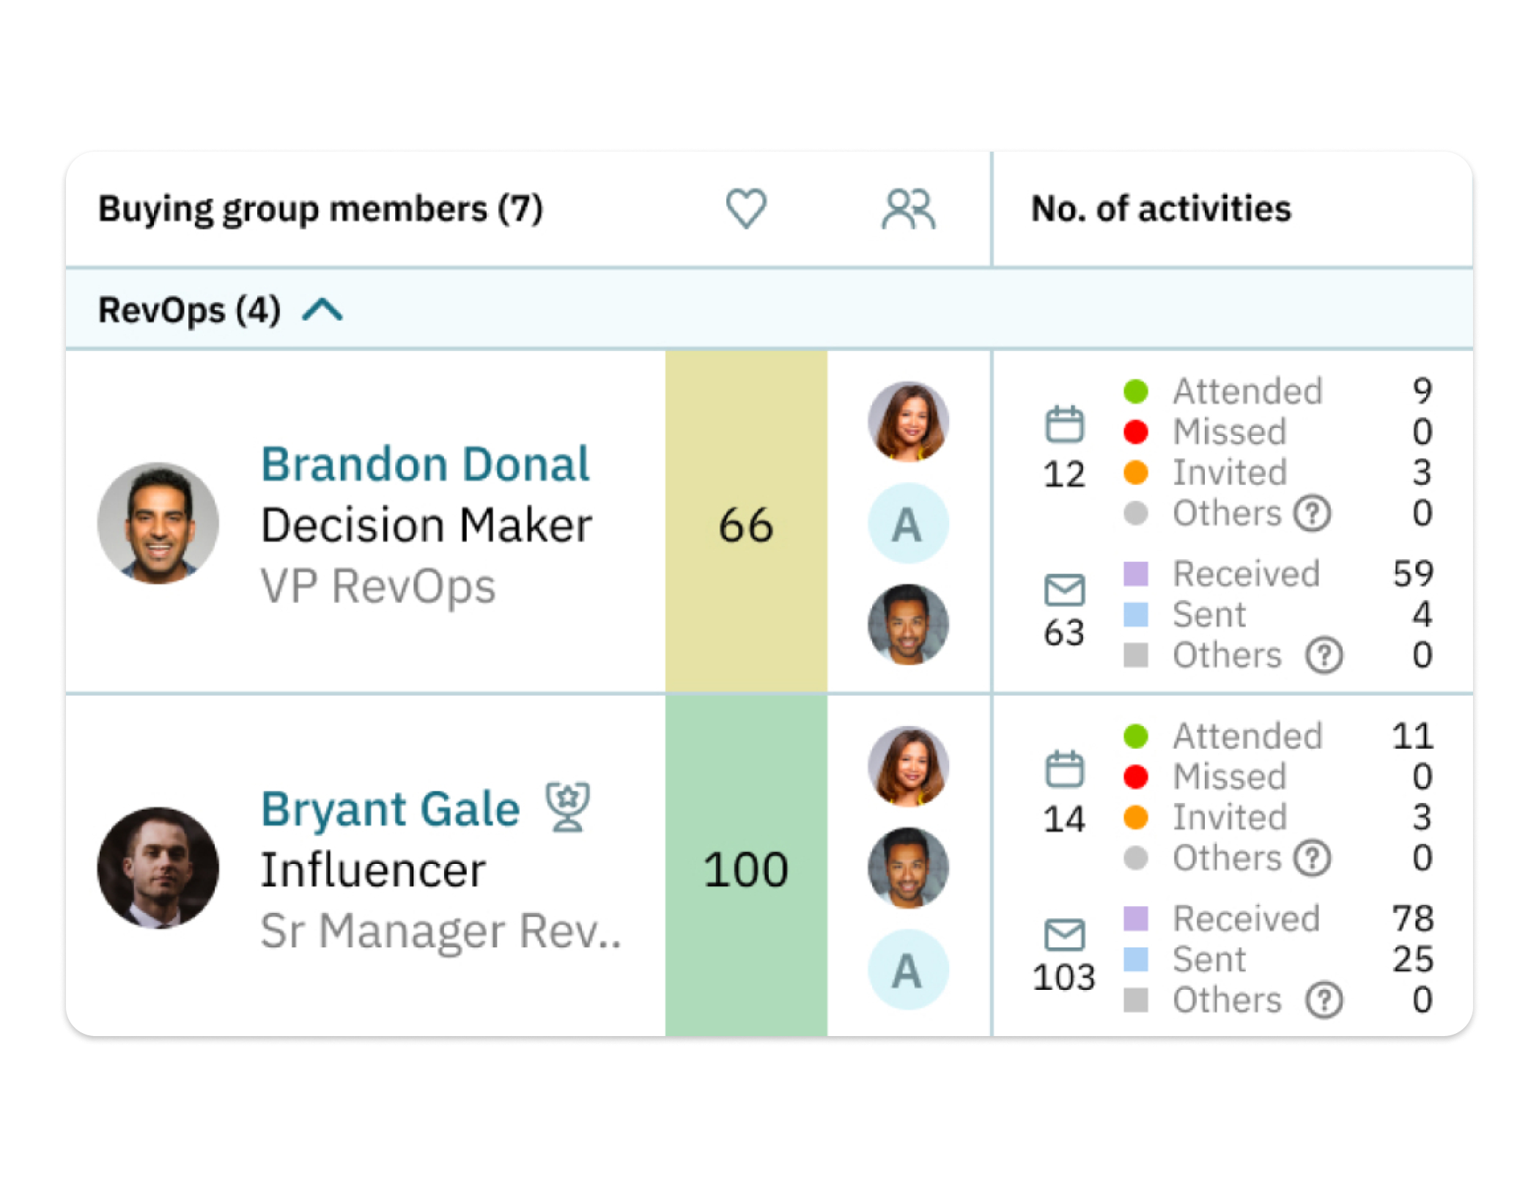The width and height of the screenshot is (1539, 1187).
Task: Click Bryant Gale's email envelope icon
Action: tap(1064, 935)
